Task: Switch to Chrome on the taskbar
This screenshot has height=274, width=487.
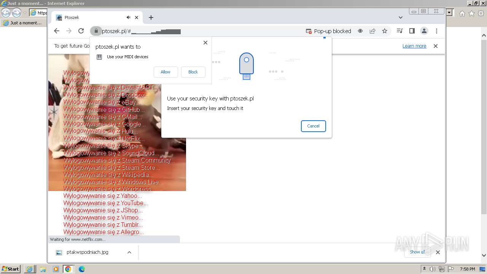Action: tap(68, 269)
